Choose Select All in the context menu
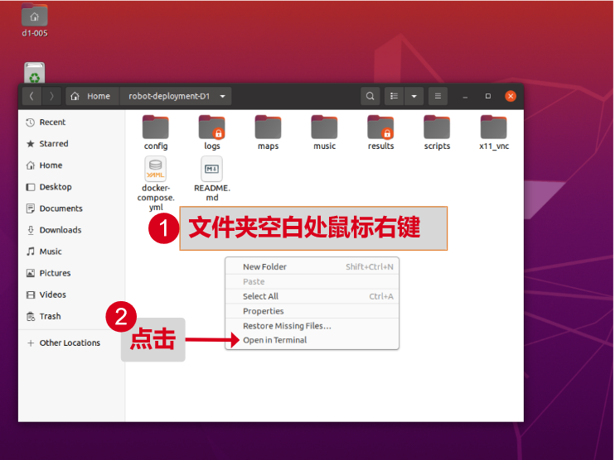 pyautogui.click(x=312, y=296)
